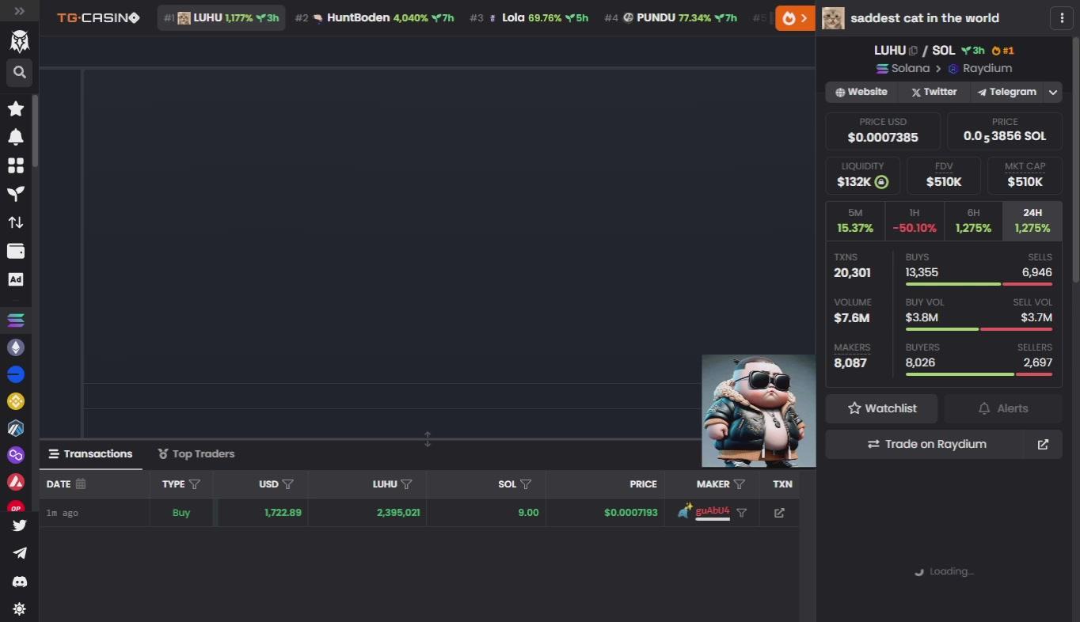1080x622 pixels.
Task: Select the 5M timeframe tab
Action: 855,221
